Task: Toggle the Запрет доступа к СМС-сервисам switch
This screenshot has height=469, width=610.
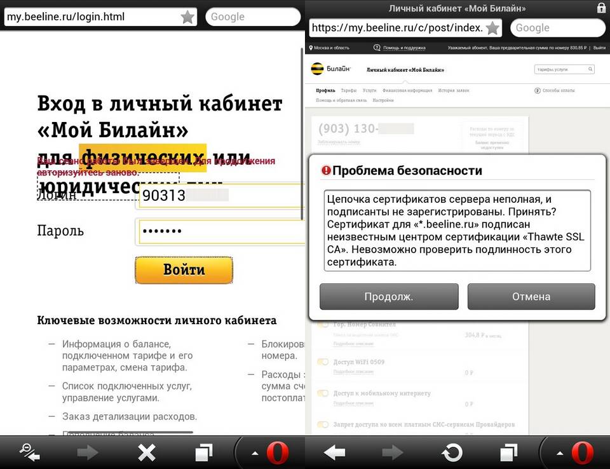Action: point(323,425)
